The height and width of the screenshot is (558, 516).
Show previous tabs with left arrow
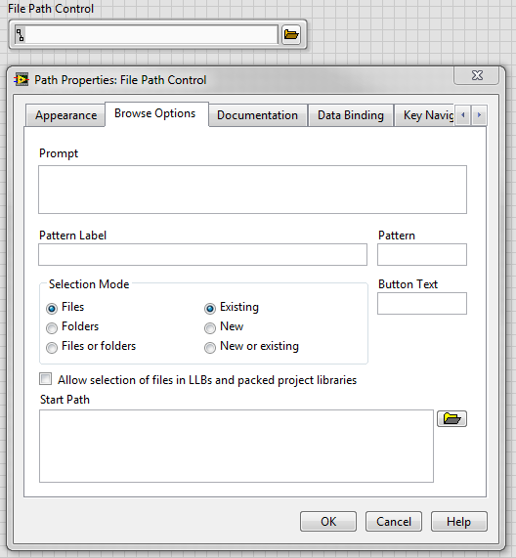click(x=463, y=115)
